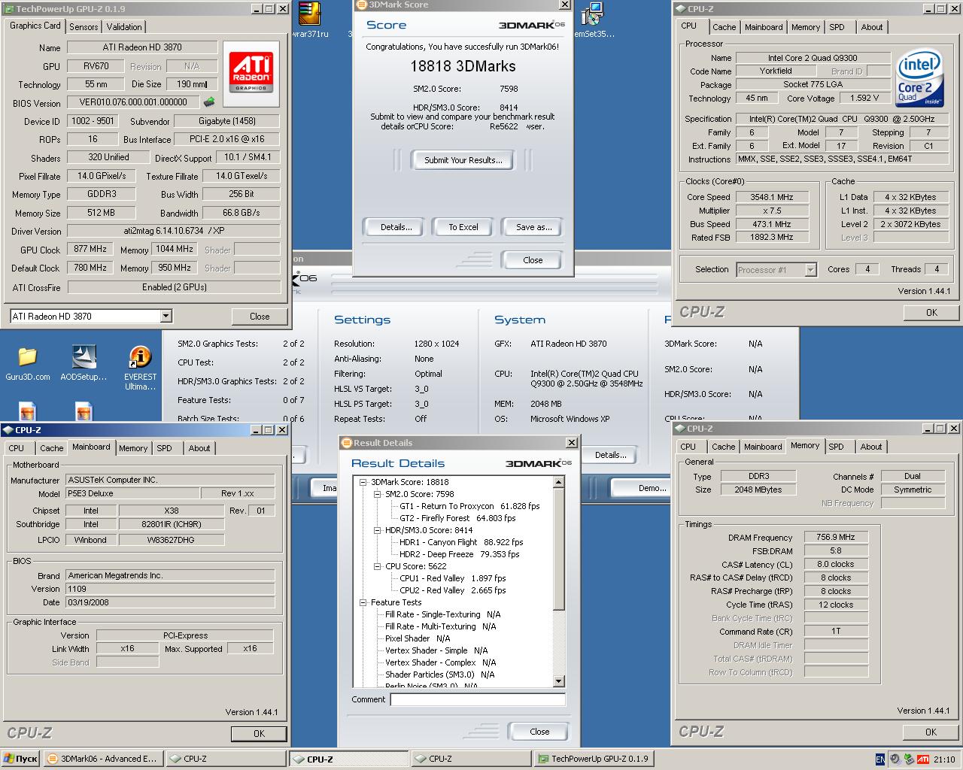
Task: Click title icon of CPU-Z Mainboard window
Action: tap(8, 430)
